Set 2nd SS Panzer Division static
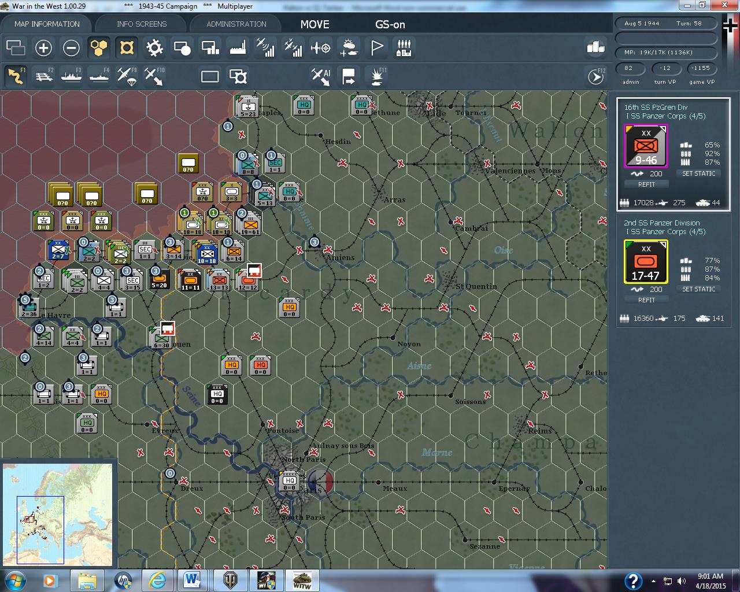 699,289
